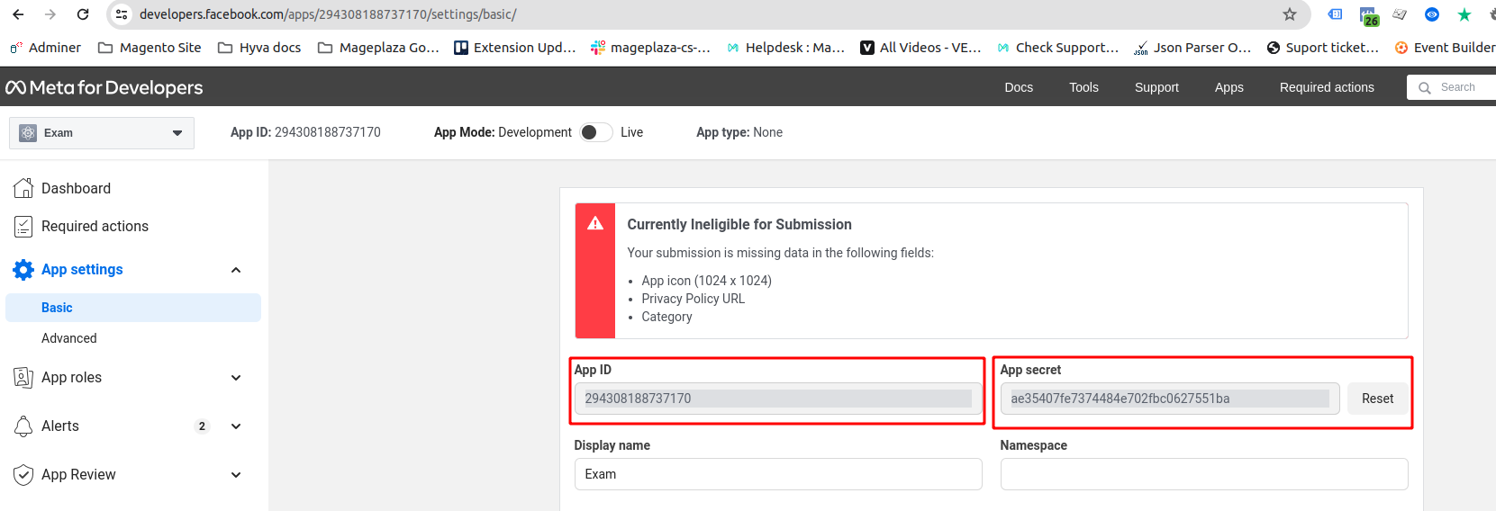The image size is (1496, 511).
Task: Reset the App secret
Action: coord(1377,399)
